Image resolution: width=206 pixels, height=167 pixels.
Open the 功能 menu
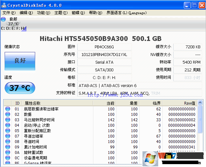point(43,13)
